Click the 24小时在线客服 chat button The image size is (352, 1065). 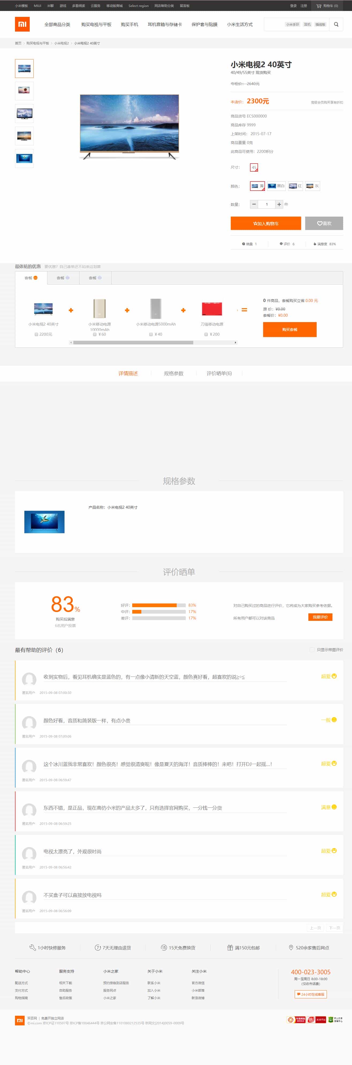tap(311, 994)
